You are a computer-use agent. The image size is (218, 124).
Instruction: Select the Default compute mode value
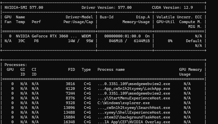pos(194,41)
